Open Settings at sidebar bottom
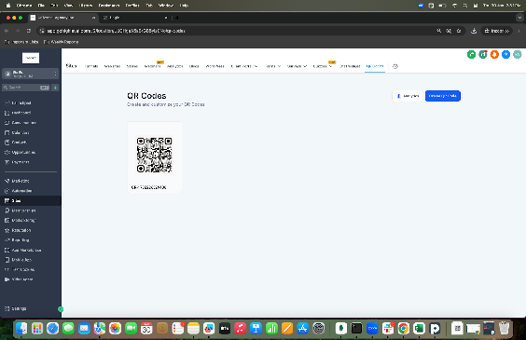This screenshot has height=340, width=526. point(19,308)
